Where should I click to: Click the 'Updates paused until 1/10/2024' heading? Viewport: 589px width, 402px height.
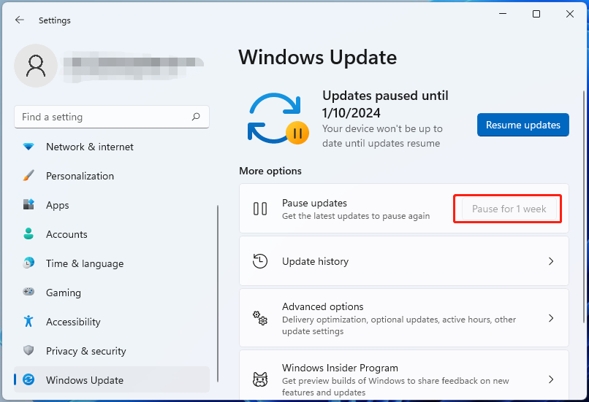[x=385, y=104]
